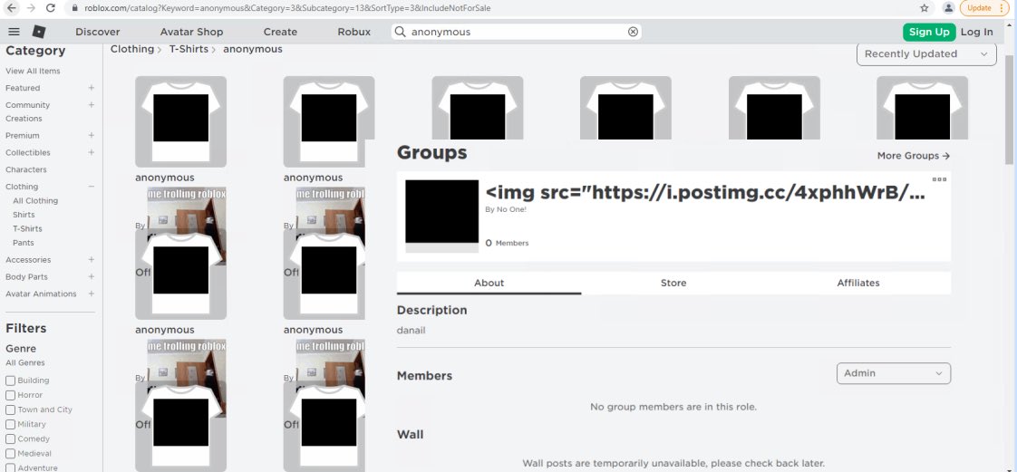Click the group's black image thumbnail

click(441, 216)
